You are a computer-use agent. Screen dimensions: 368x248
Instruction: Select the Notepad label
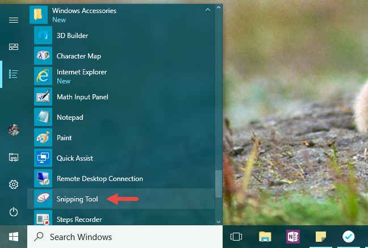(x=70, y=117)
